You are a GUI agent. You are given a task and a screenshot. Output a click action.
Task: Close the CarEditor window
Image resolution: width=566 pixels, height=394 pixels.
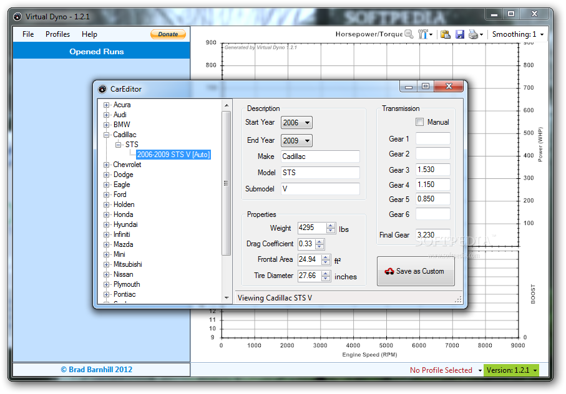(449, 86)
